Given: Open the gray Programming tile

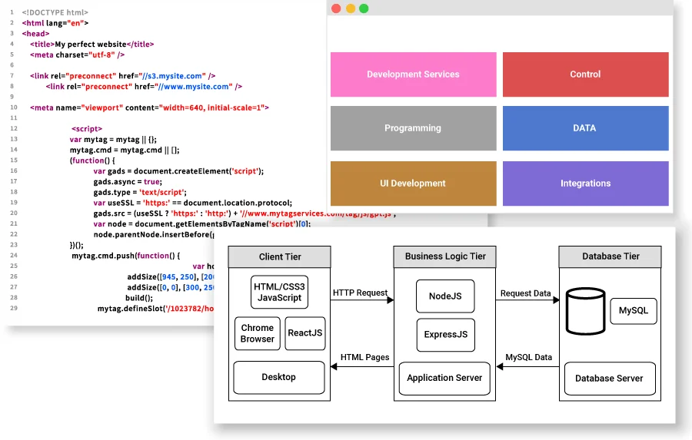Looking at the screenshot, I should point(413,128).
